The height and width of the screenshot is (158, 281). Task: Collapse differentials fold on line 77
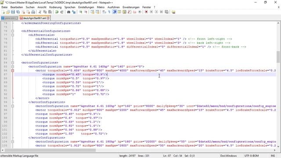13,35
